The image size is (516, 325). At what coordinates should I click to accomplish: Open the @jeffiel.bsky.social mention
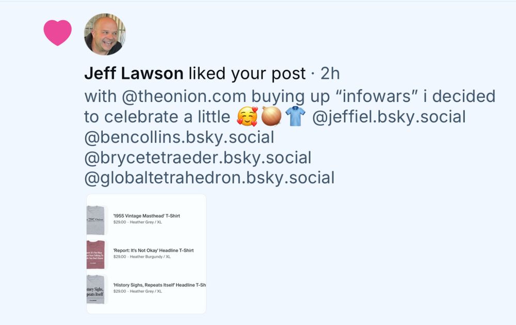click(389, 117)
